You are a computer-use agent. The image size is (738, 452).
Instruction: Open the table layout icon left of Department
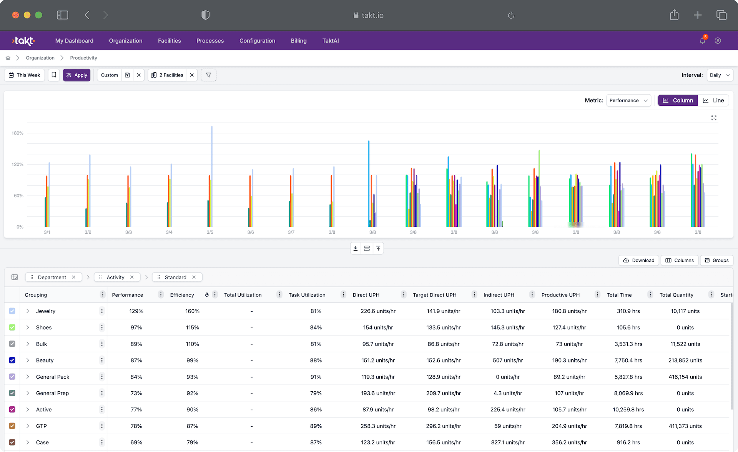15,277
